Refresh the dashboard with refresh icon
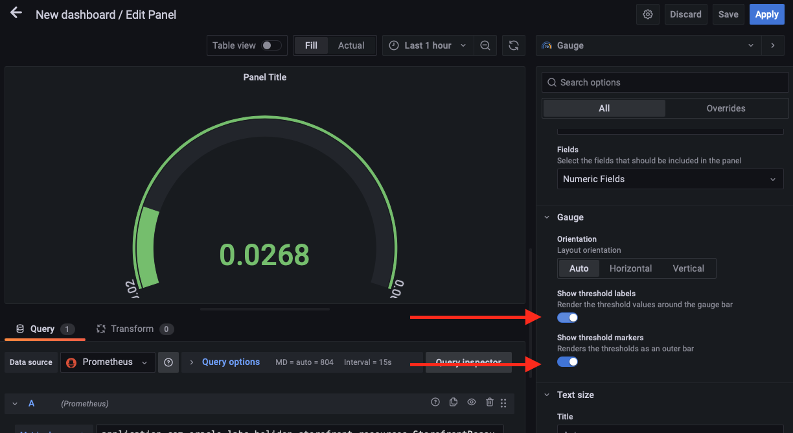 pyautogui.click(x=514, y=45)
